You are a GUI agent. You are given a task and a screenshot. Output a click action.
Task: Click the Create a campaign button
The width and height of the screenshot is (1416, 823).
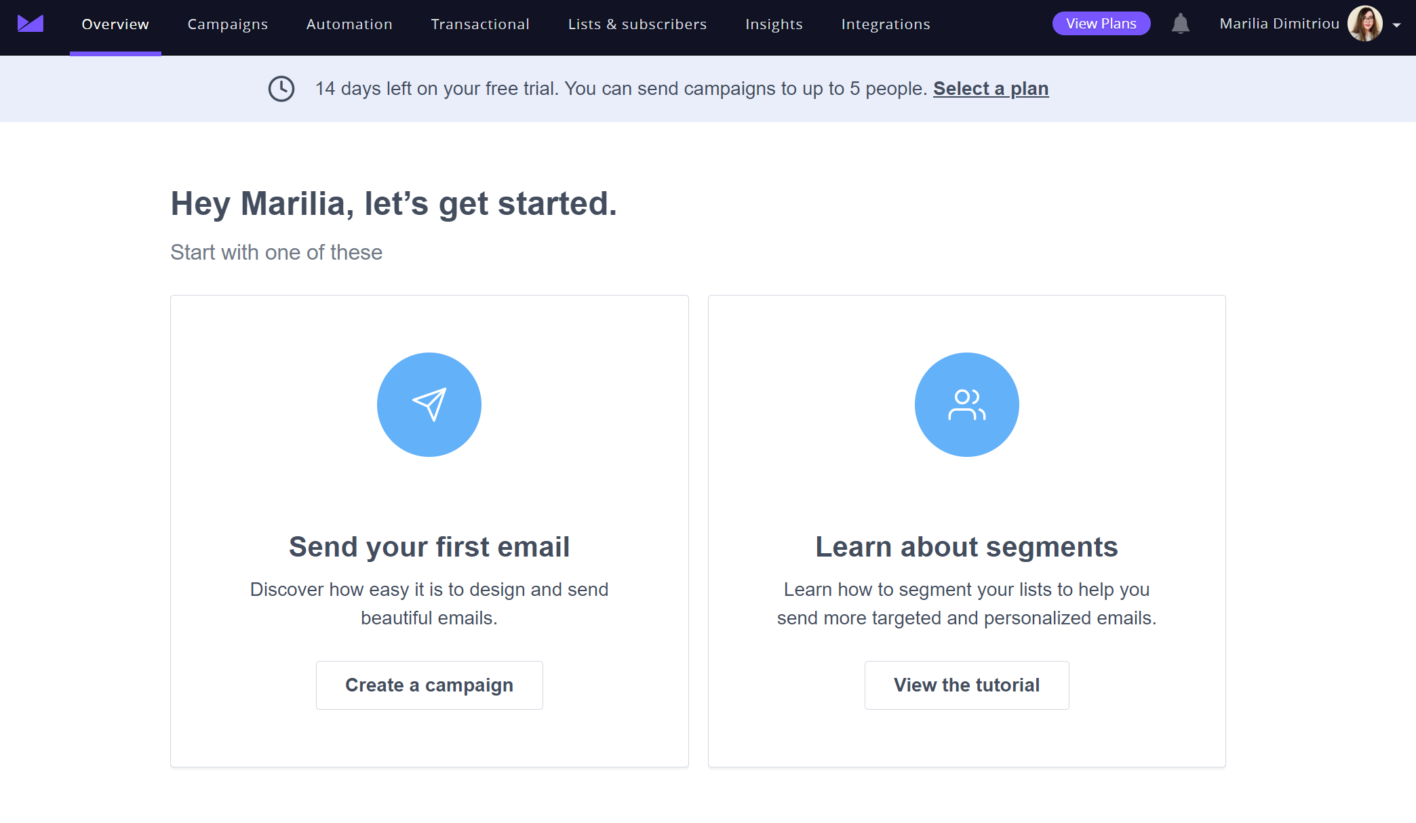point(429,685)
